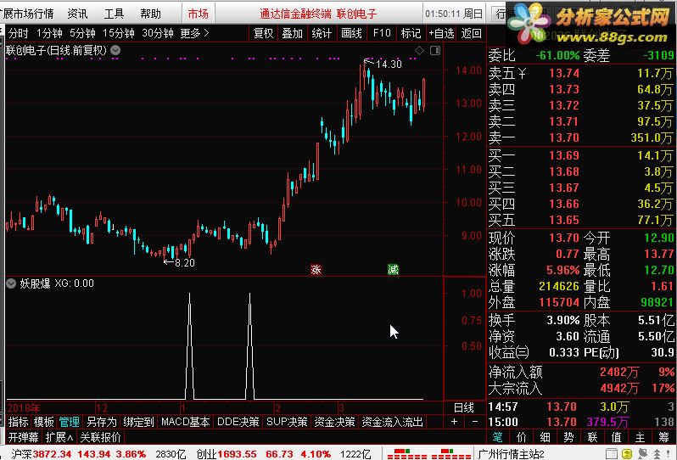The width and height of the screenshot is (677, 460).
Task: Zoom out chart with minus button
Action: pos(475,422)
